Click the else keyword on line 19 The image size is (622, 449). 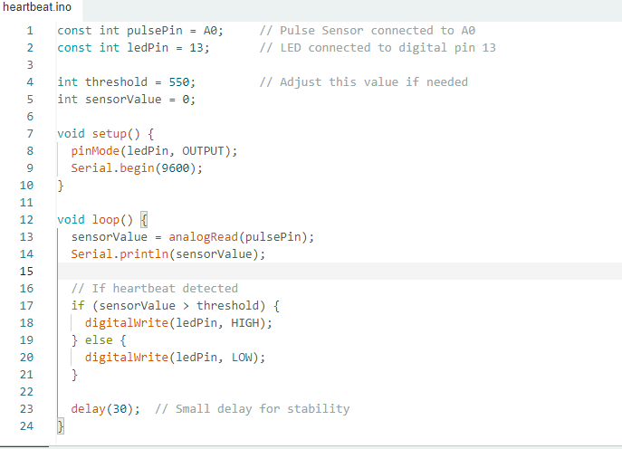point(99,340)
